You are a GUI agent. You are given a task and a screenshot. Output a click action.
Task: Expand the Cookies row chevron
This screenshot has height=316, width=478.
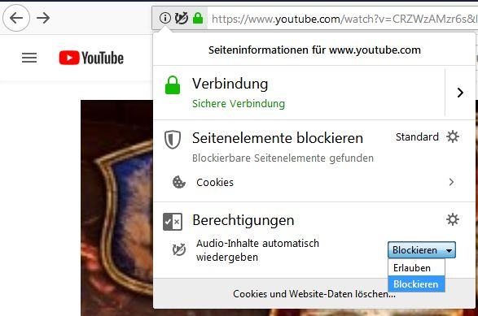pyautogui.click(x=451, y=182)
